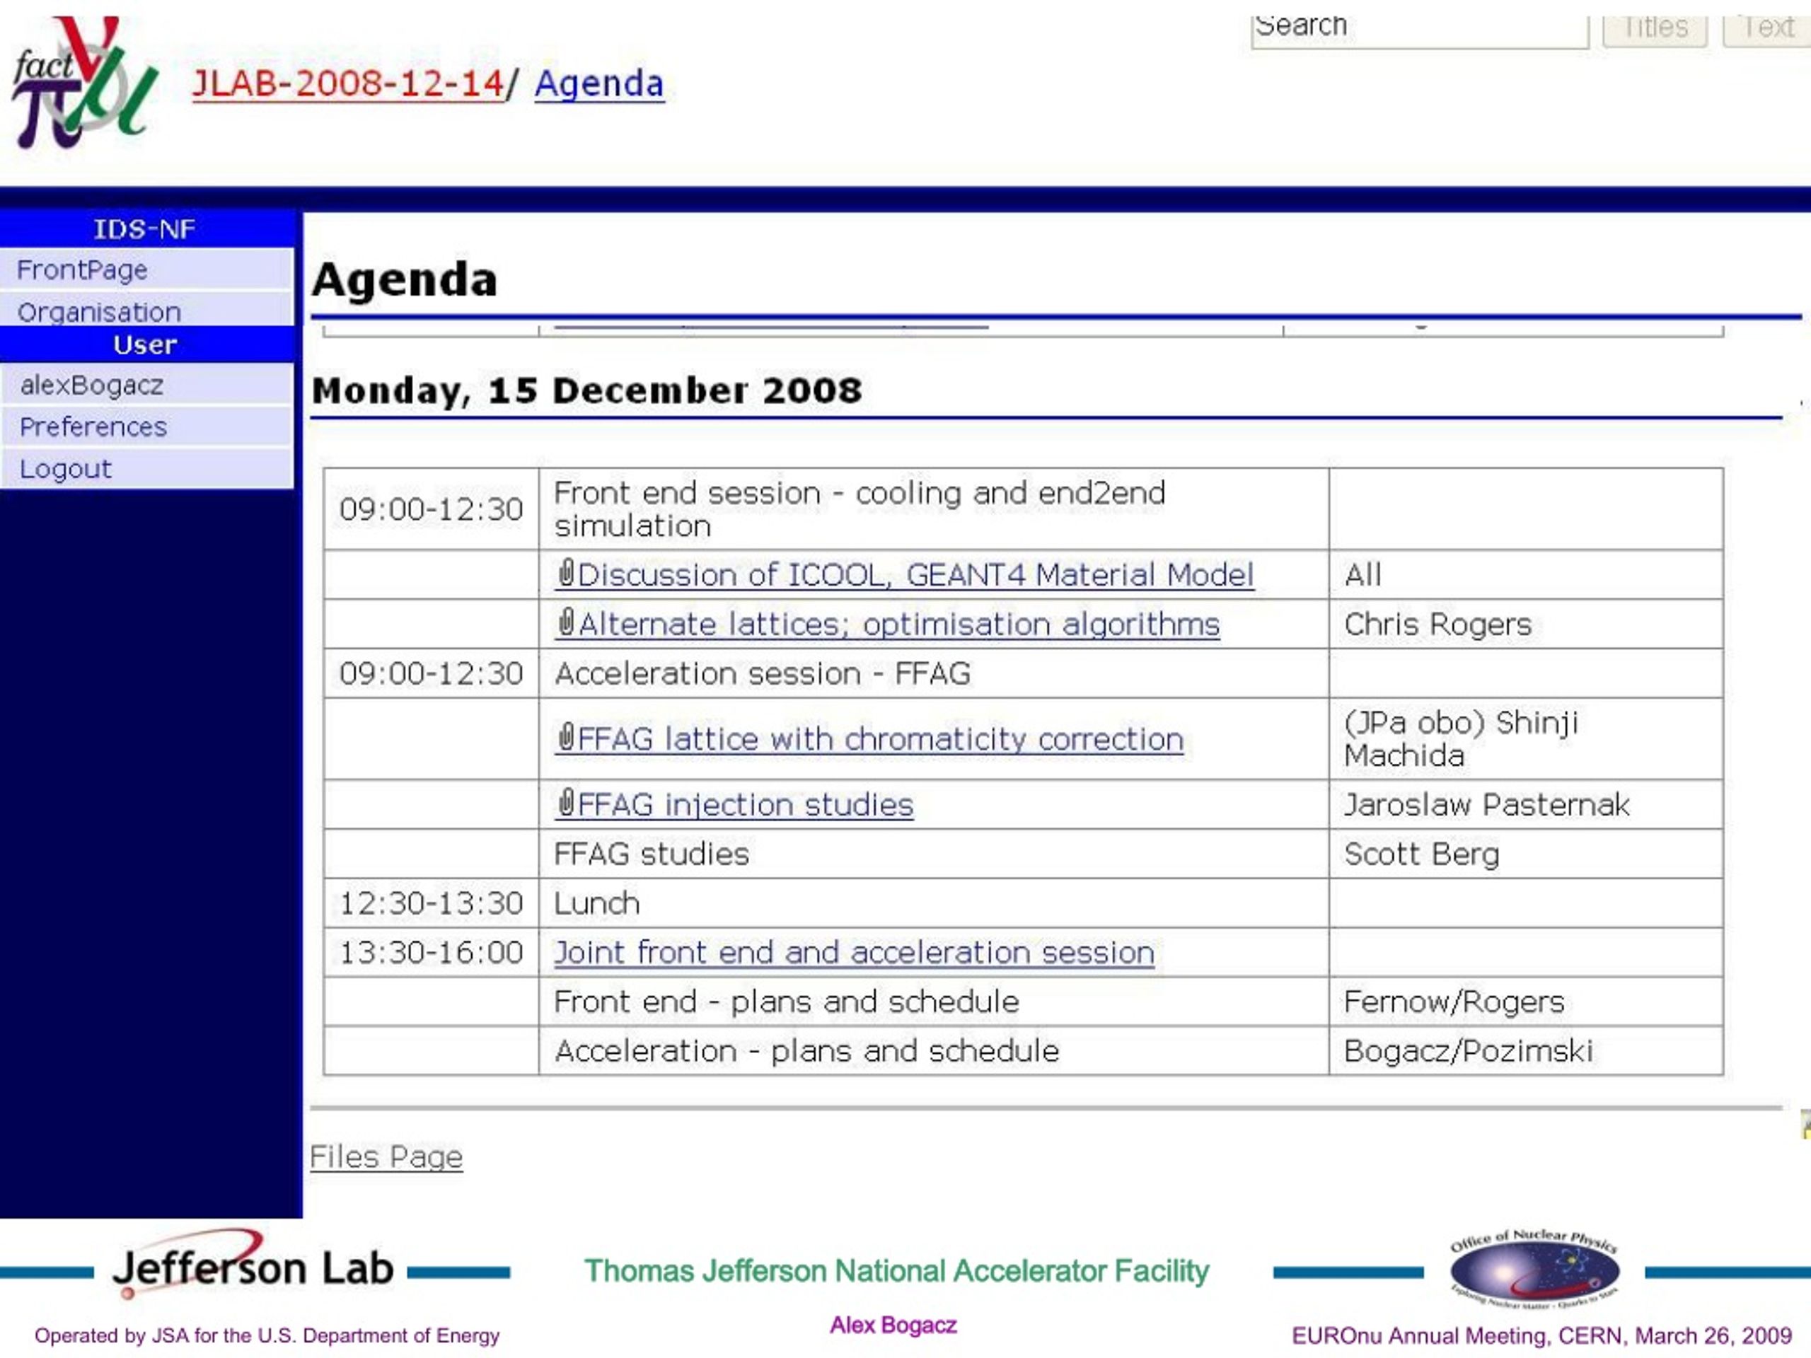Click speaker cell Chris Rogers
The image size is (1811, 1358).
coord(1526,624)
